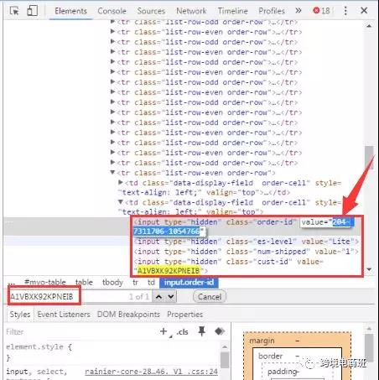
Task: Click the diamond icon next to the pin
Action: click(220, 331)
